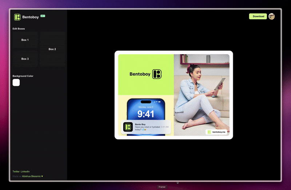Click the small logo in bentoboy.me badge
The width and height of the screenshot is (291, 190).
tap(209, 132)
